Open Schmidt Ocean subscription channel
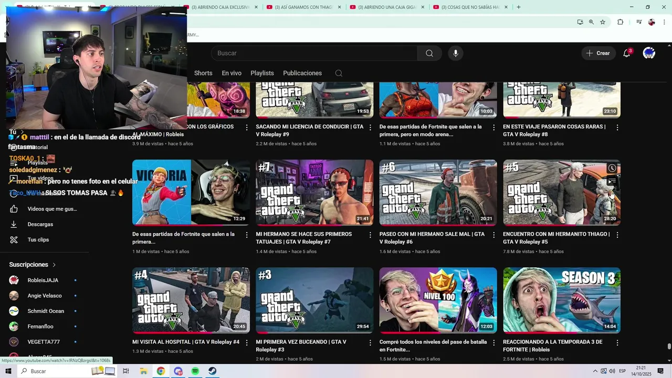Image resolution: width=672 pixels, height=378 pixels. (46, 311)
